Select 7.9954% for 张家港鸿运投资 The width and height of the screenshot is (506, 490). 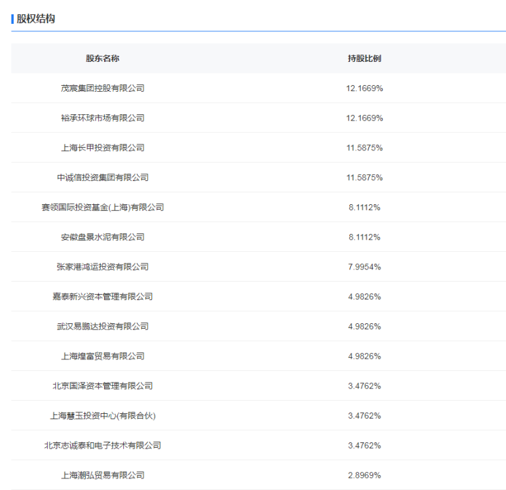(x=364, y=267)
